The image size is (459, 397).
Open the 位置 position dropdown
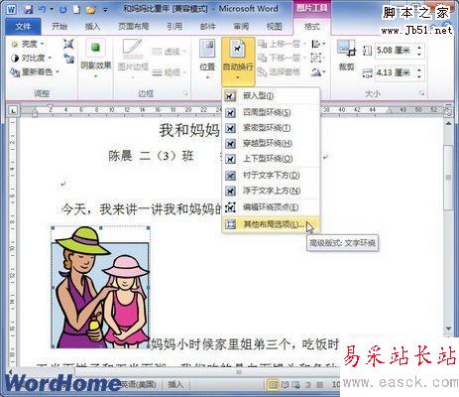[207, 60]
